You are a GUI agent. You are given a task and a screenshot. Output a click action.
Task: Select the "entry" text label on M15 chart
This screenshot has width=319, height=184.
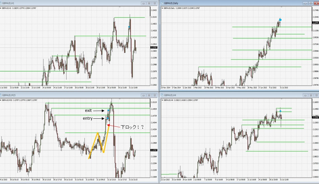[87, 118]
